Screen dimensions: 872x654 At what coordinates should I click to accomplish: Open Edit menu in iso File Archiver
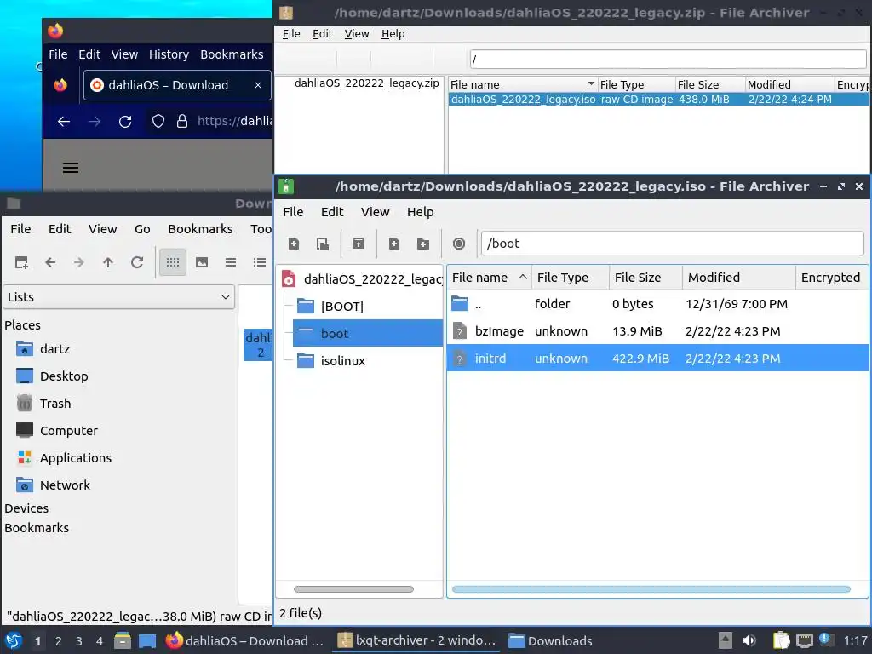332,212
